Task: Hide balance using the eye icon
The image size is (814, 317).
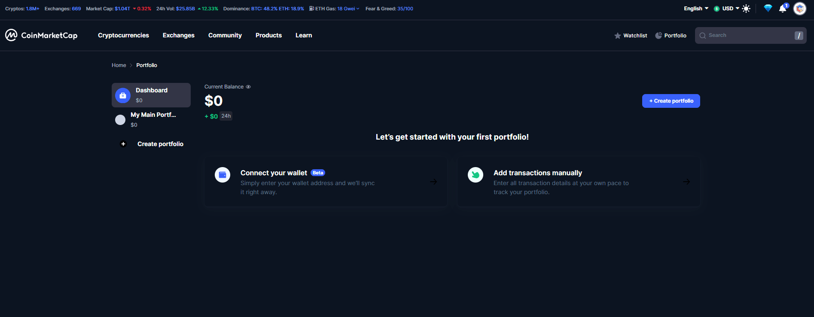Action: pos(248,87)
